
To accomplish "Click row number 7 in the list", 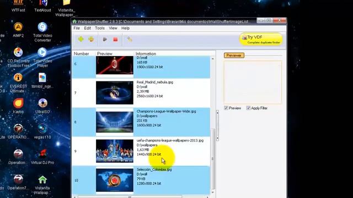I will [76, 93].
